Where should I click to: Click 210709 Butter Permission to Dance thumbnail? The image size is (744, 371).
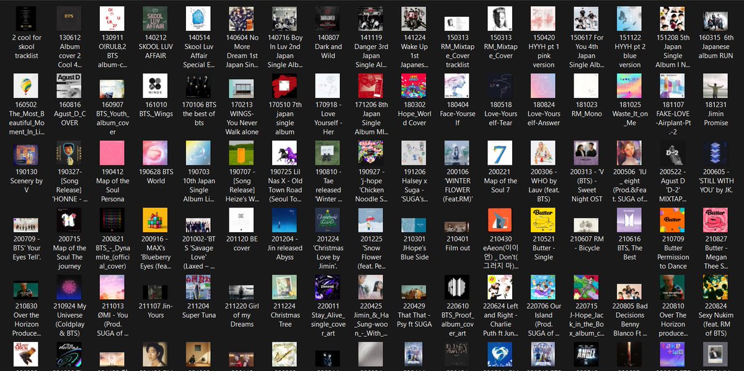point(673,220)
